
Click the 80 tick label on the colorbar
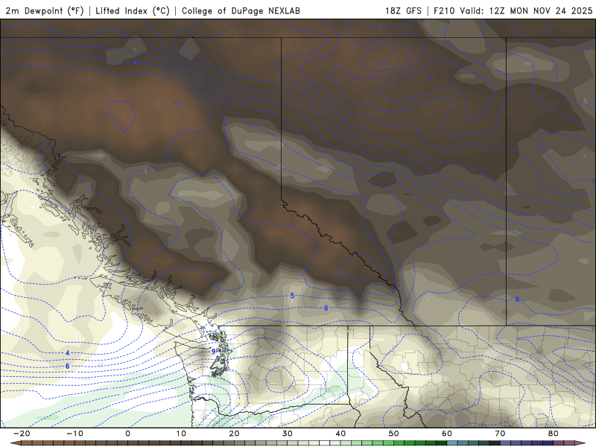pyautogui.click(x=554, y=434)
